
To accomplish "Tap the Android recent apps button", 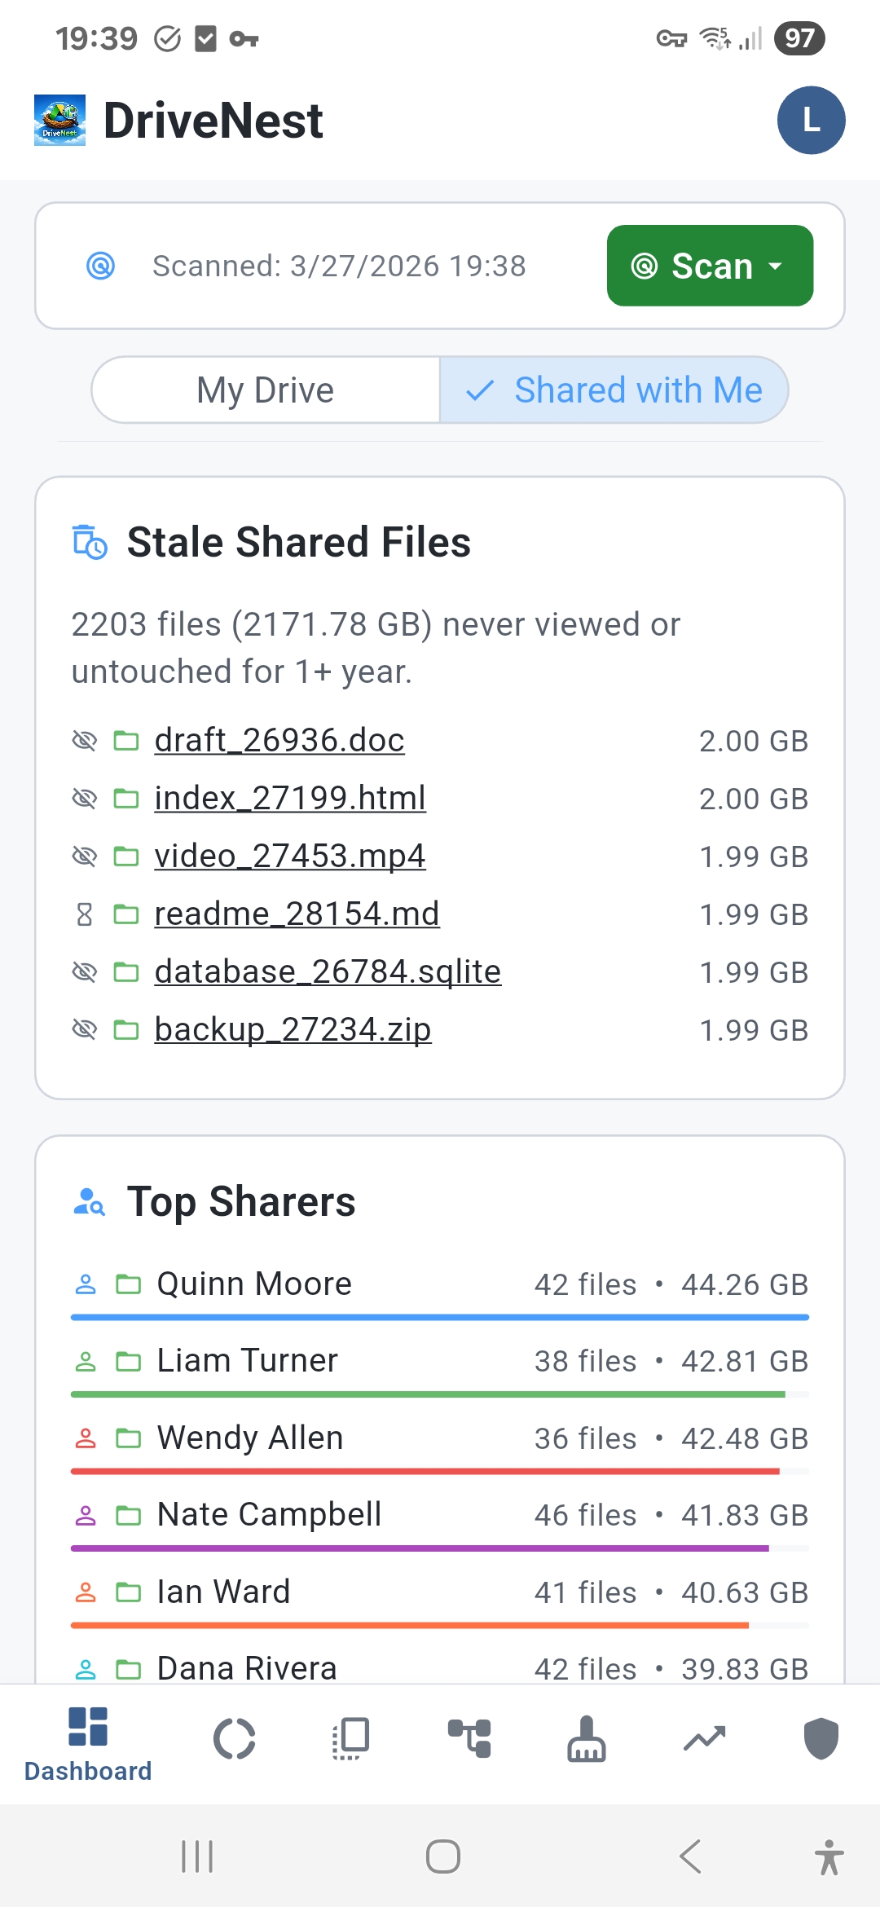I will tap(197, 1856).
